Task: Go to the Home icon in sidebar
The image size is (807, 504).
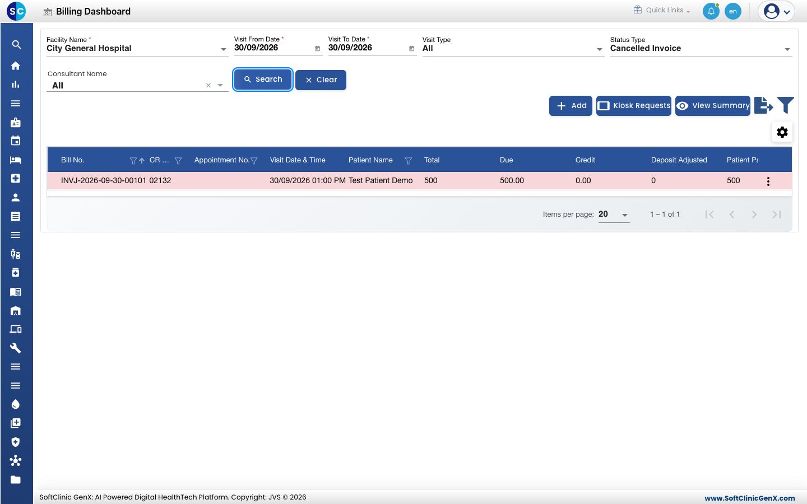Action: click(16, 66)
